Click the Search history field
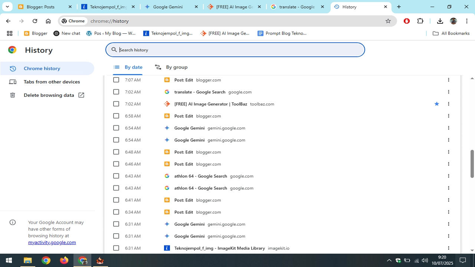This screenshot has height=267, width=475. (235, 50)
